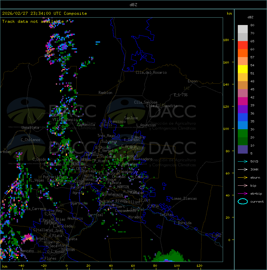
Task: Pick the bright yellow legend swatch
Action: click(x=243, y=69)
